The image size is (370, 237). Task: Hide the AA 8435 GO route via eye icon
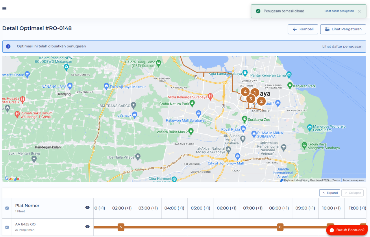87,227
